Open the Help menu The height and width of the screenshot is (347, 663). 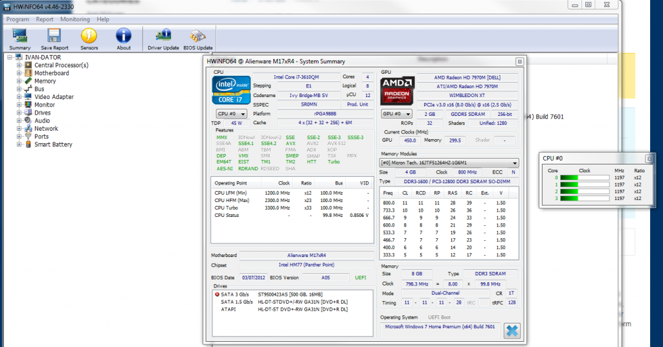click(103, 19)
